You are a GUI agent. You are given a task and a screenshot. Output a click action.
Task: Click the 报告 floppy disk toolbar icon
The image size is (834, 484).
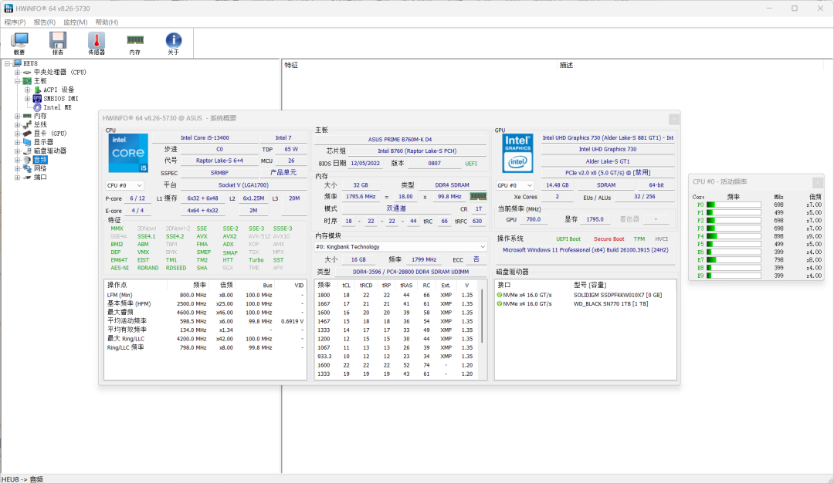tap(58, 43)
